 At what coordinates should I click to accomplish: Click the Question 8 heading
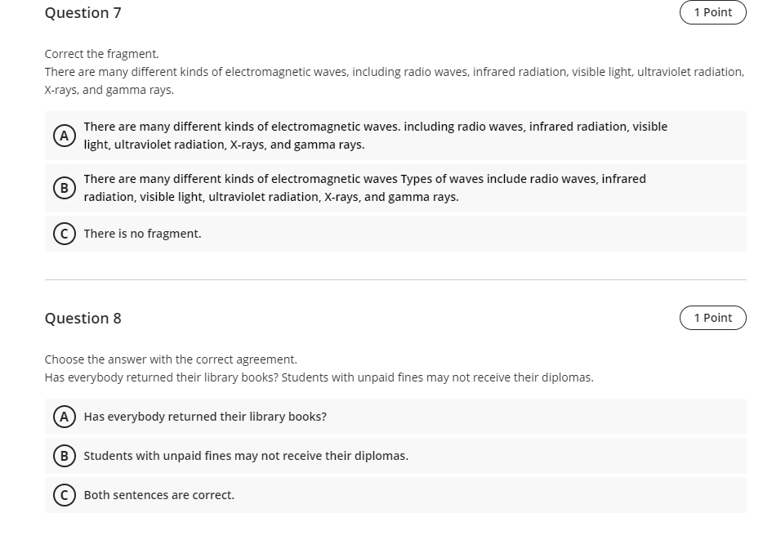(x=83, y=319)
